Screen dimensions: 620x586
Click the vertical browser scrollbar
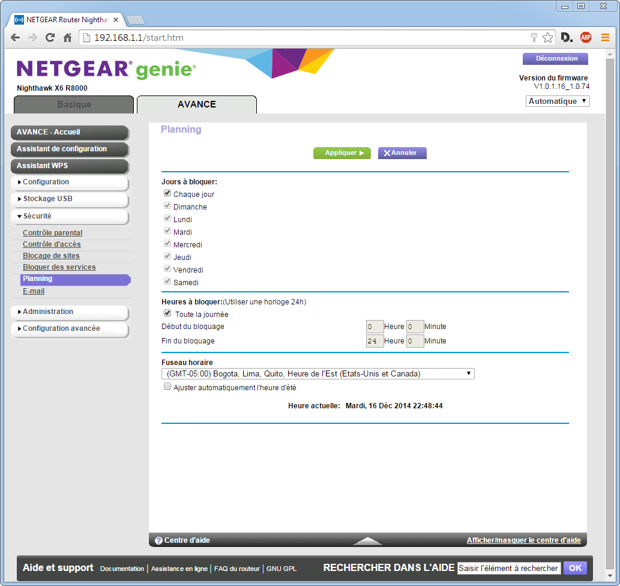pyautogui.click(x=611, y=300)
